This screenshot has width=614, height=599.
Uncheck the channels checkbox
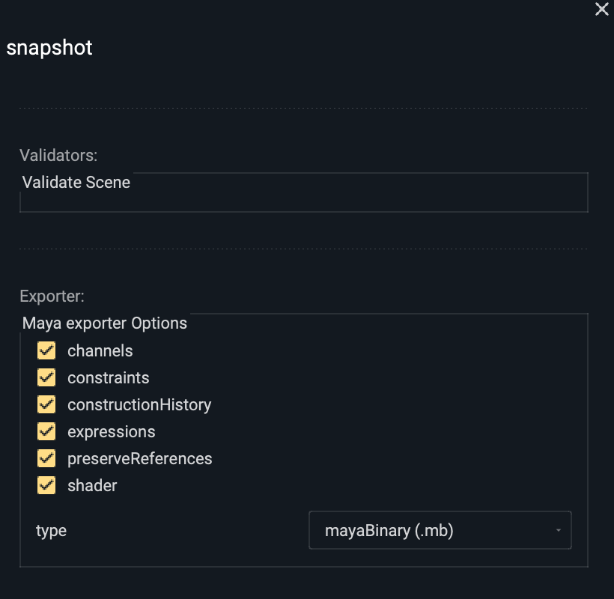pos(46,350)
